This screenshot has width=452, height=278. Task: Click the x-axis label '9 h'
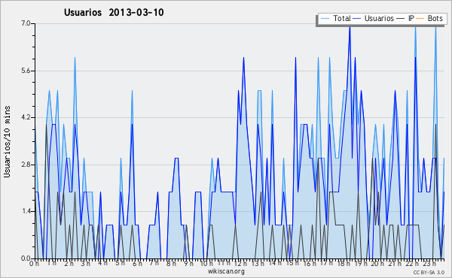[x=188, y=263]
